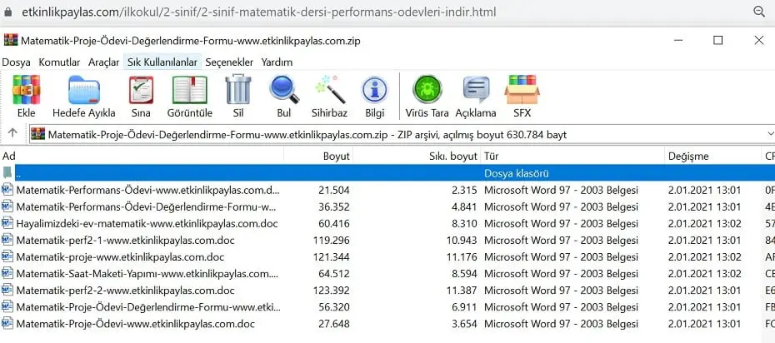This screenshot has width=775, height=343.
Task: Click the padlock icon in address bar
Action: click(x=7, y=12)
